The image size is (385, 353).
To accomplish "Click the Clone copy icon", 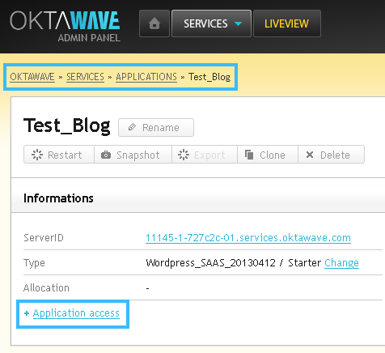I will (249, 155).
